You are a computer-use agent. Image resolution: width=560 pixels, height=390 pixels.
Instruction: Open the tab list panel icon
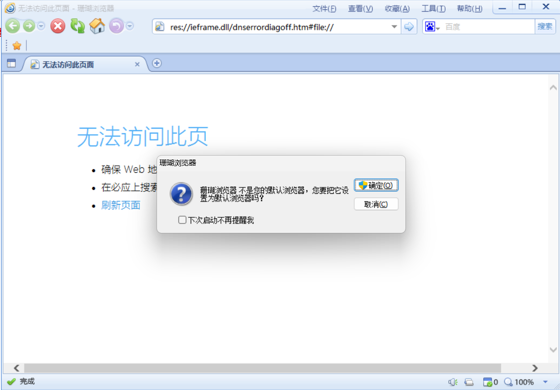coord(11,64)
